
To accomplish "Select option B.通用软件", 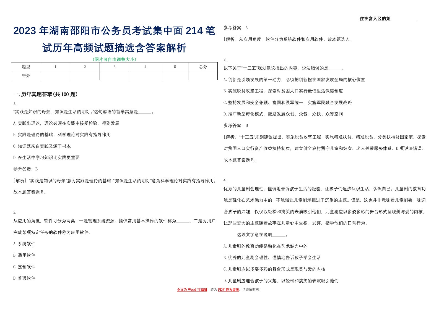I will click(24, 255).
